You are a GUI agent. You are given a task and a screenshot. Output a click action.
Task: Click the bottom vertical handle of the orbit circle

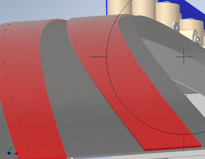[x=184, y=143]
